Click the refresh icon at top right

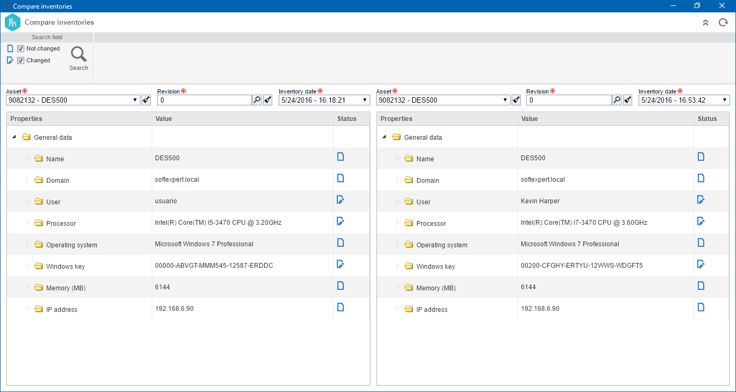point(723,23)
